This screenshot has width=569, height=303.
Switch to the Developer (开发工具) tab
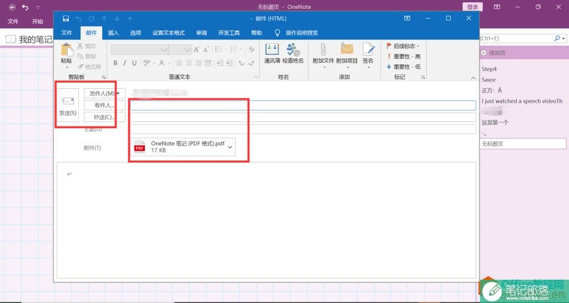coord(228,33)
